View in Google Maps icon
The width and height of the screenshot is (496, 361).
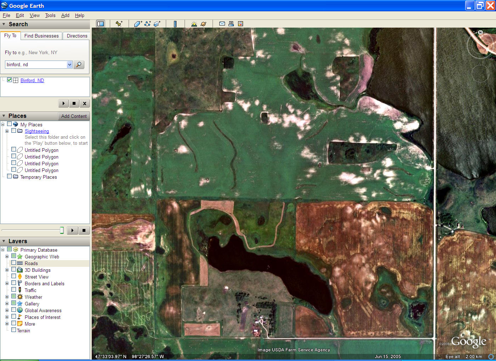[241, 24]
